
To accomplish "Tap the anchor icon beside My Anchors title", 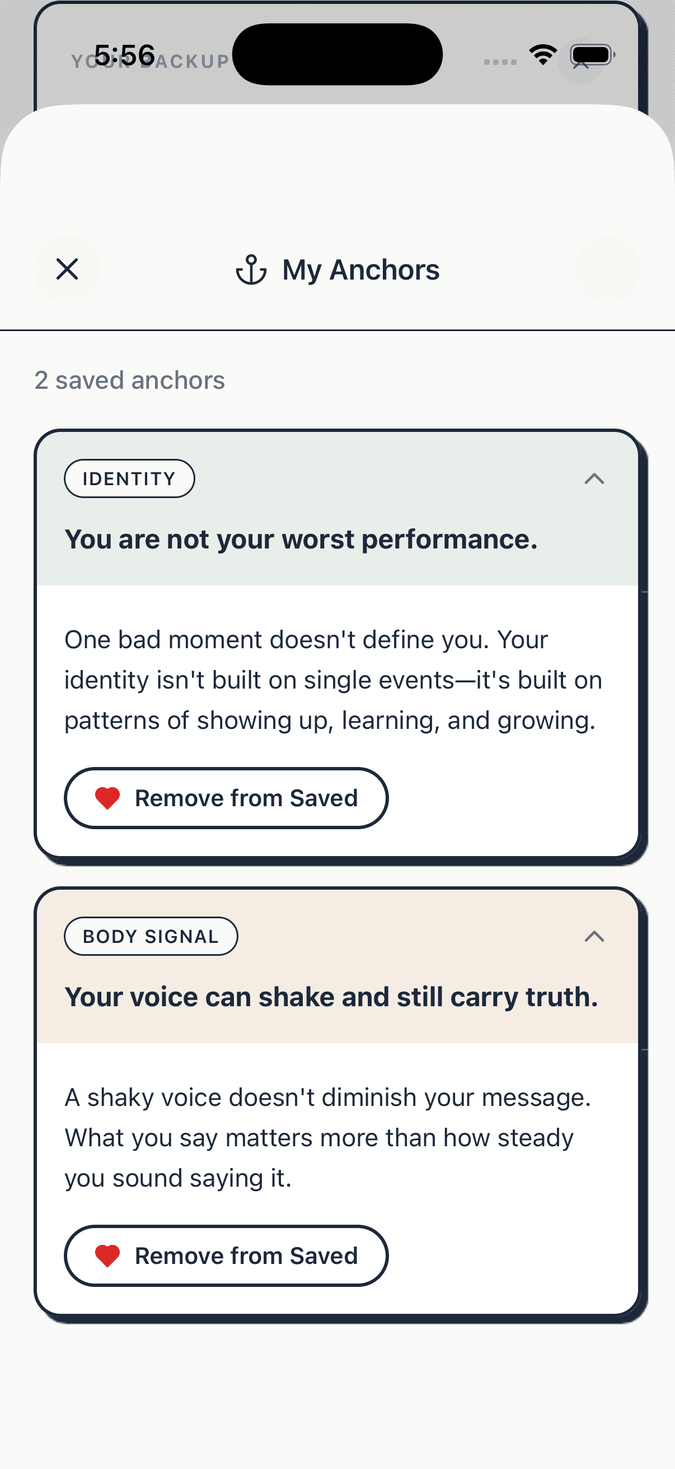I will [252, 269].
